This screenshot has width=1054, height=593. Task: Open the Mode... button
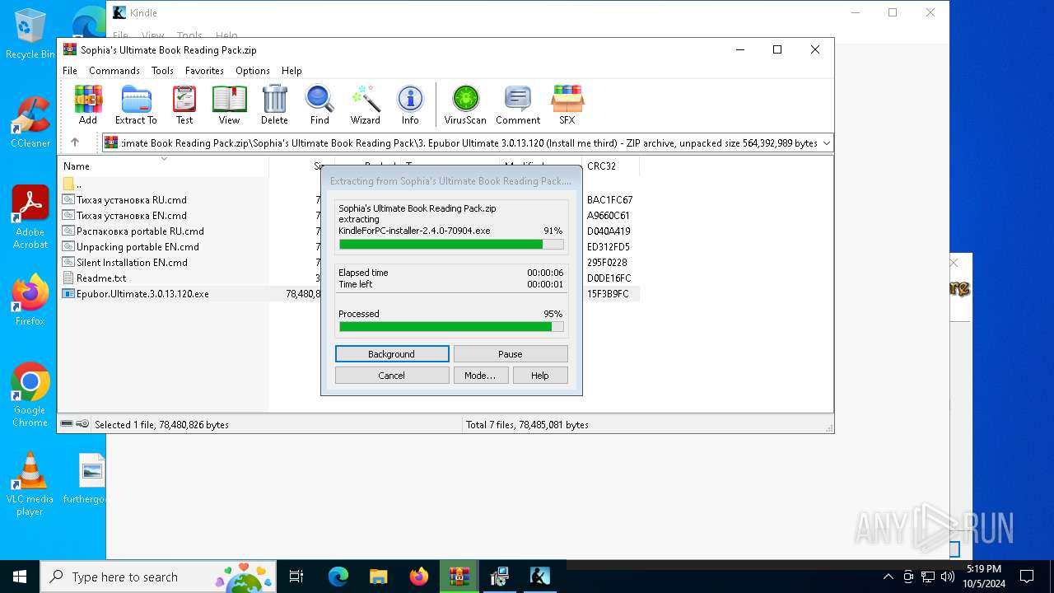(480, 376)
